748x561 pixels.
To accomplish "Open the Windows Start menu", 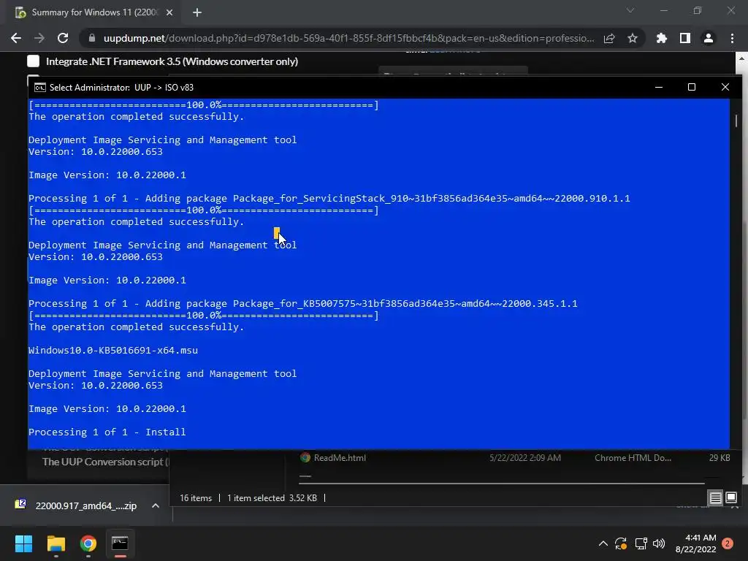I will [23, 543].
